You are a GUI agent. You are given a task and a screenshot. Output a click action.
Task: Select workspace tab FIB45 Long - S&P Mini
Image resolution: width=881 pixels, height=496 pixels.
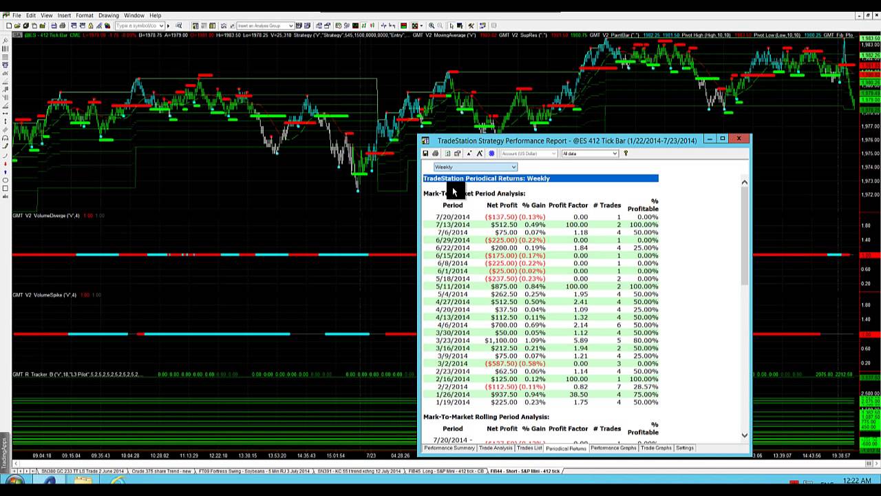pos(446,471)
